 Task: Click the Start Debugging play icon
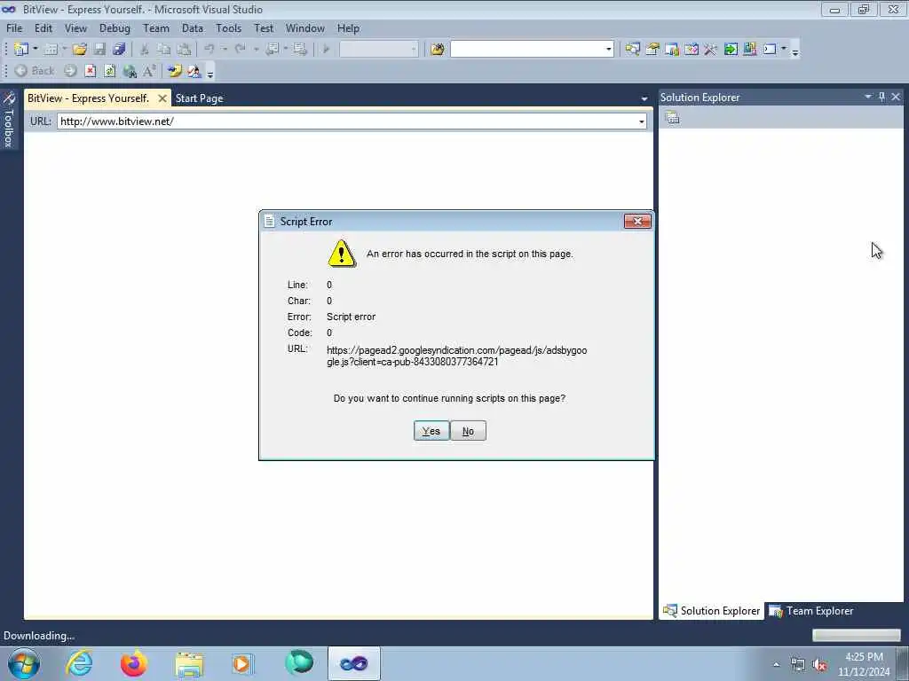pos(327,50)
